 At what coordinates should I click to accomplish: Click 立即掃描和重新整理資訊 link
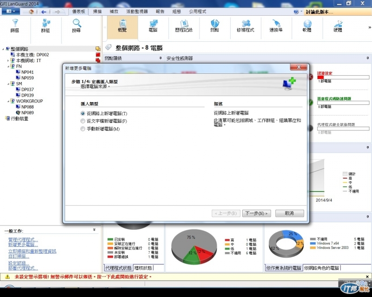click(32, 251)
